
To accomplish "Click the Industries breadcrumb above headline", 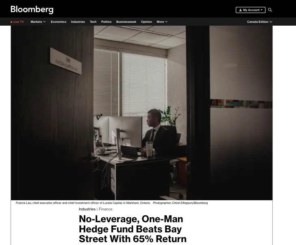I will pyautogui.click(x=87, y=209).
